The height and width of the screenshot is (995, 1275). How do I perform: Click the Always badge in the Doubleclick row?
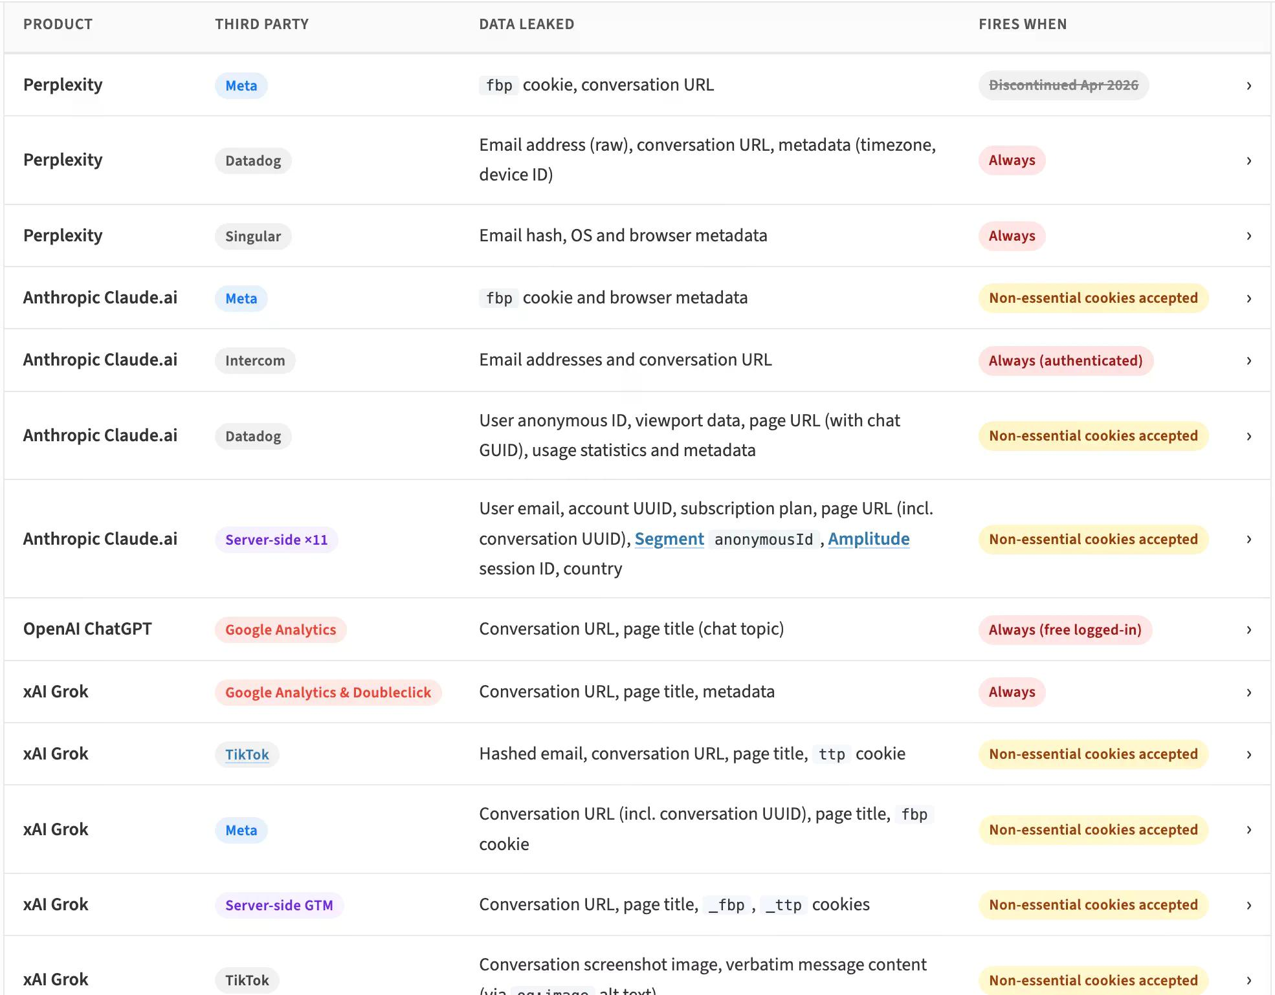1012,692
